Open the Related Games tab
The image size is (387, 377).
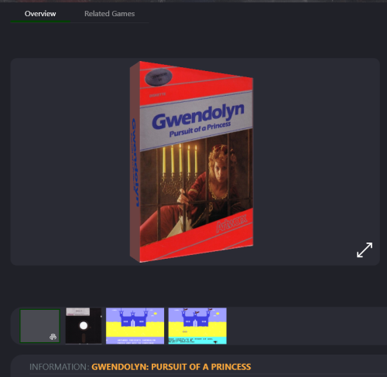click(x=109, y=14)
